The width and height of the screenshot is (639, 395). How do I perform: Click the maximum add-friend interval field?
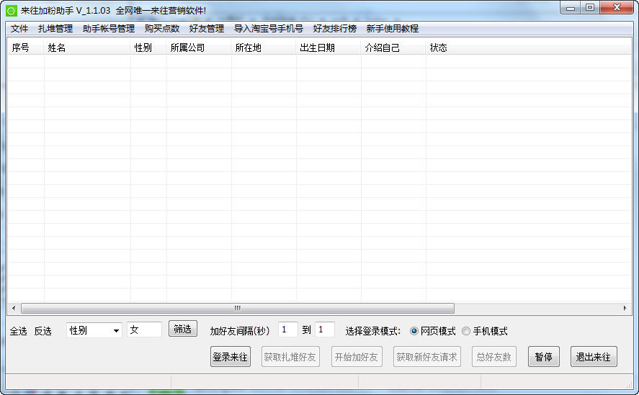(x=325, y=330)
